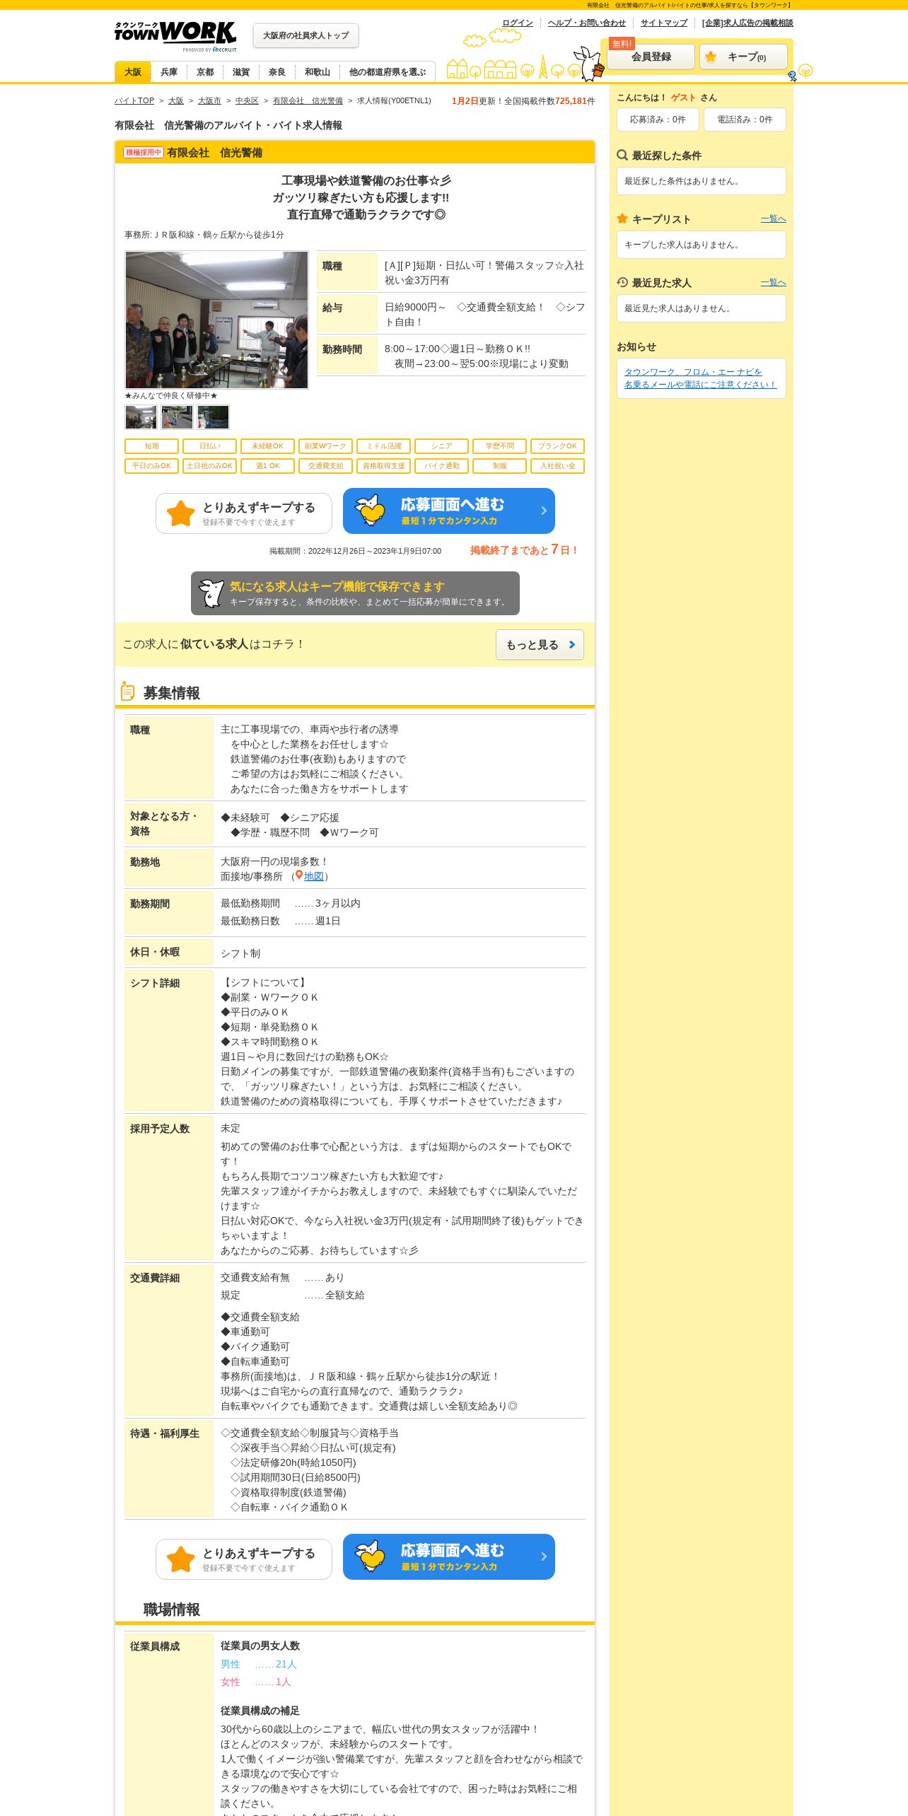This screenshot has width=908, height=1816.
Task: Click the ブランクOK tag
Action: pyautogui.click(x=557, y=446)
